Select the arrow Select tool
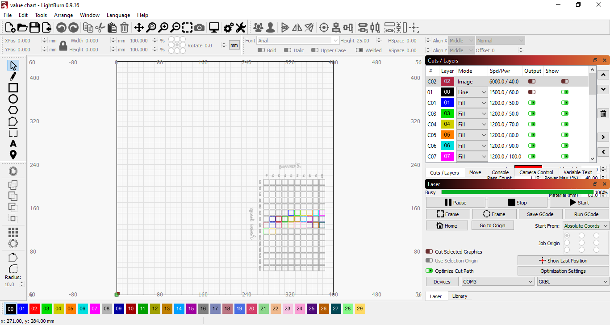610x325 pixels. tap(13, 66)
